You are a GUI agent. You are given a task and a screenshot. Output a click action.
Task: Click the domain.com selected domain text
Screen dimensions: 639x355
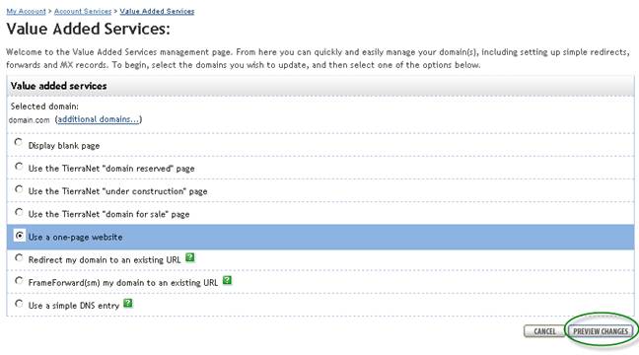point(29,120)
